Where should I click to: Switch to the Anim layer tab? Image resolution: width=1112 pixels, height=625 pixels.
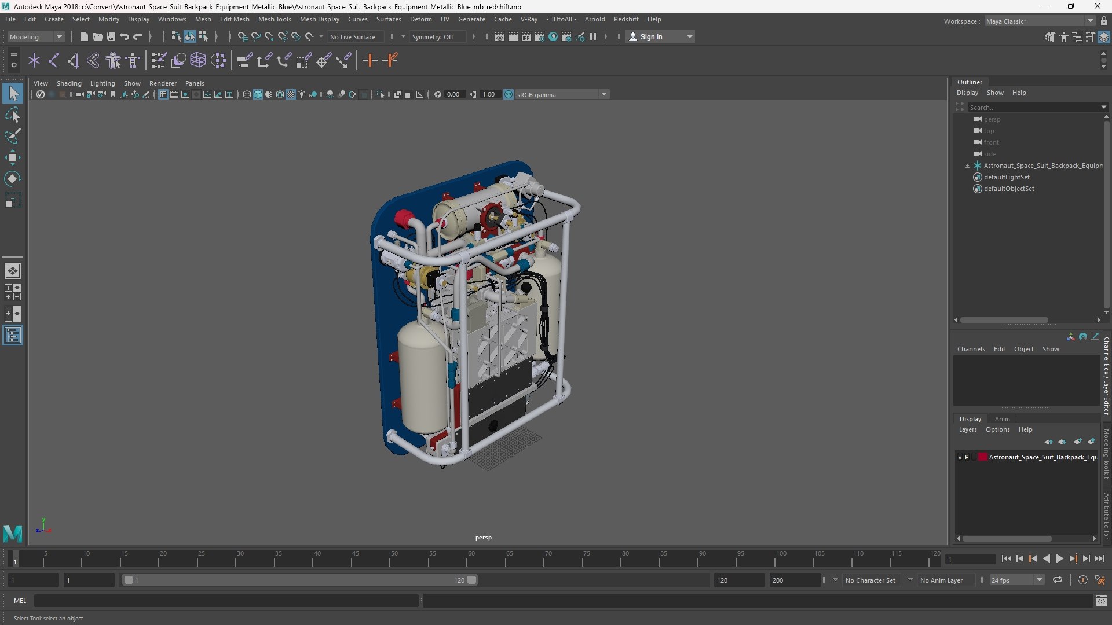[1002, 419]
